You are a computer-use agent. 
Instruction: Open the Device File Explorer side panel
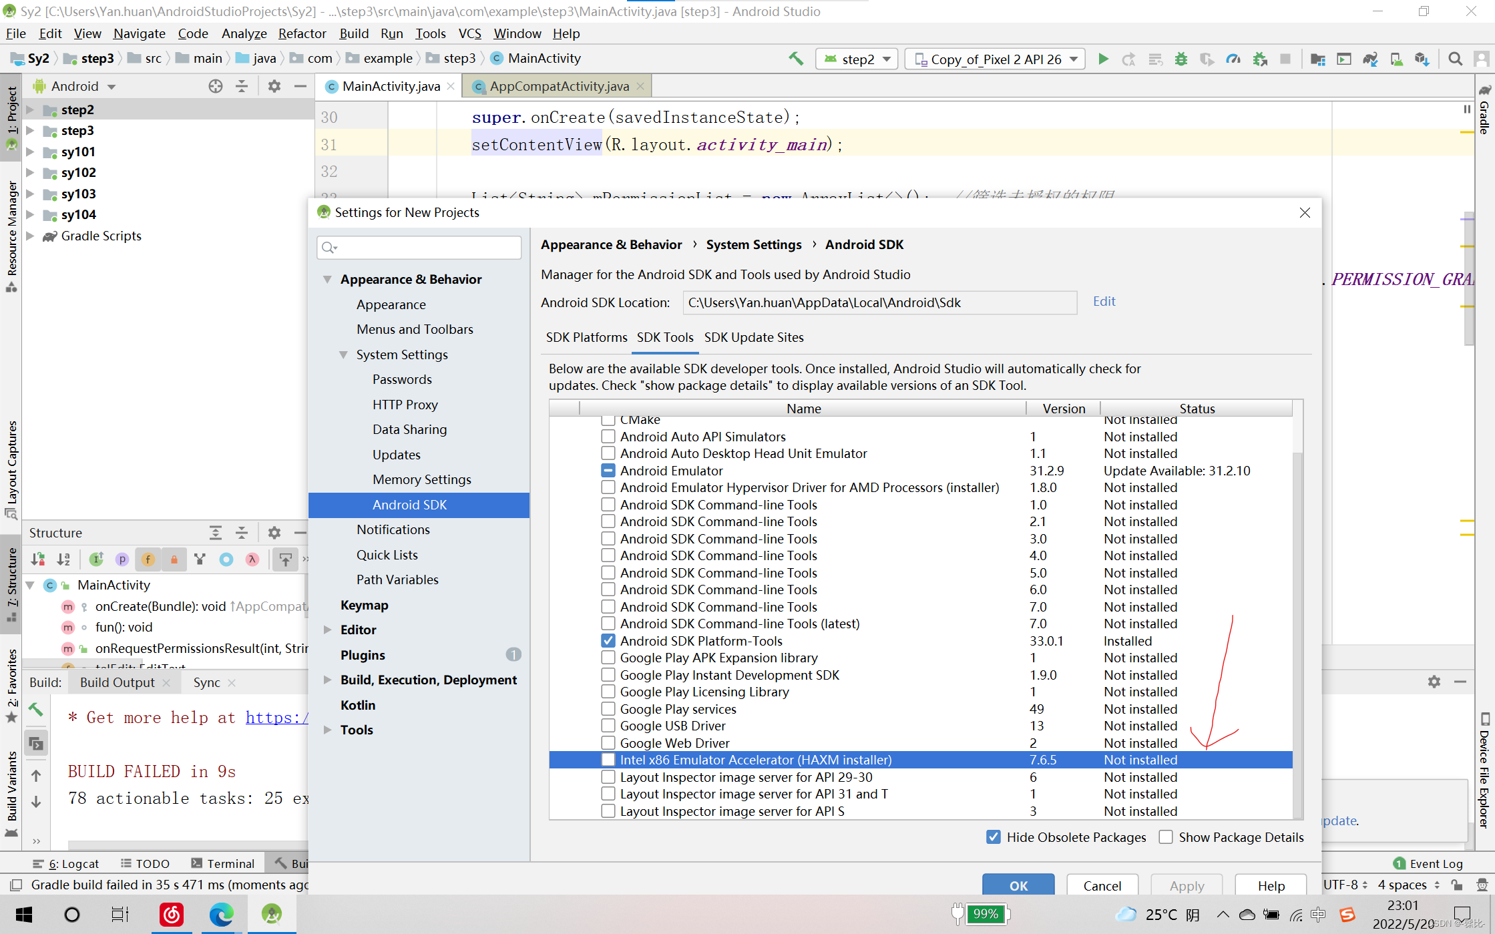click(x=1484, y=771)
